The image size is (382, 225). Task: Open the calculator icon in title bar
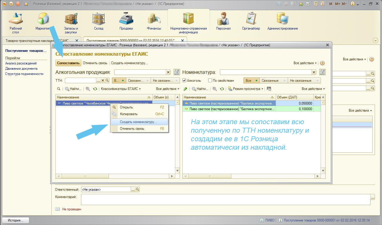(x=316, y=4)
